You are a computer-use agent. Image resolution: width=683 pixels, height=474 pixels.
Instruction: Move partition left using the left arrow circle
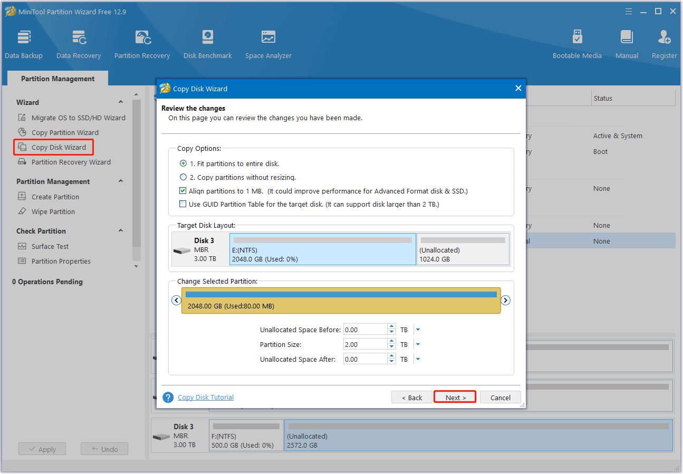177,301
